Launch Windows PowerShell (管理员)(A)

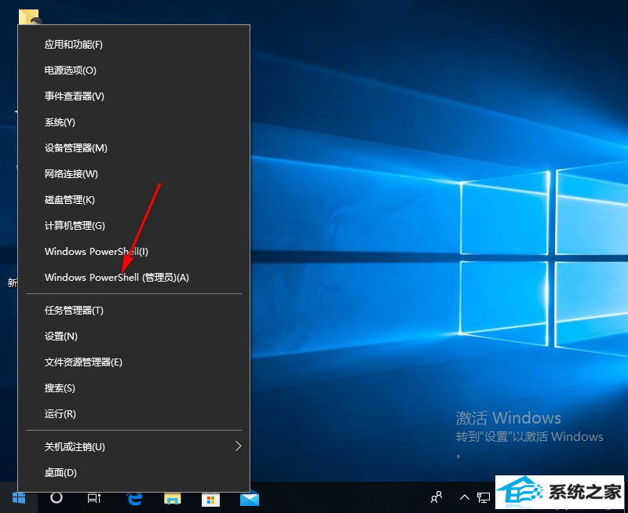pos(133,278)
